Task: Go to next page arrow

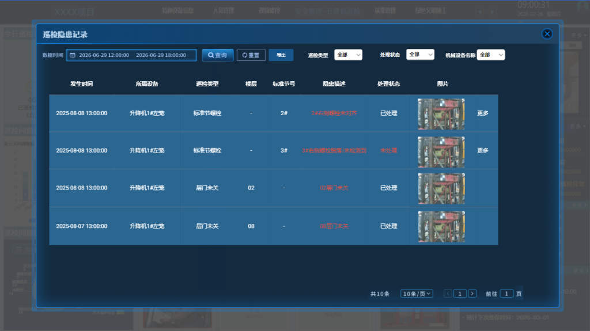Action: (472, 294)
